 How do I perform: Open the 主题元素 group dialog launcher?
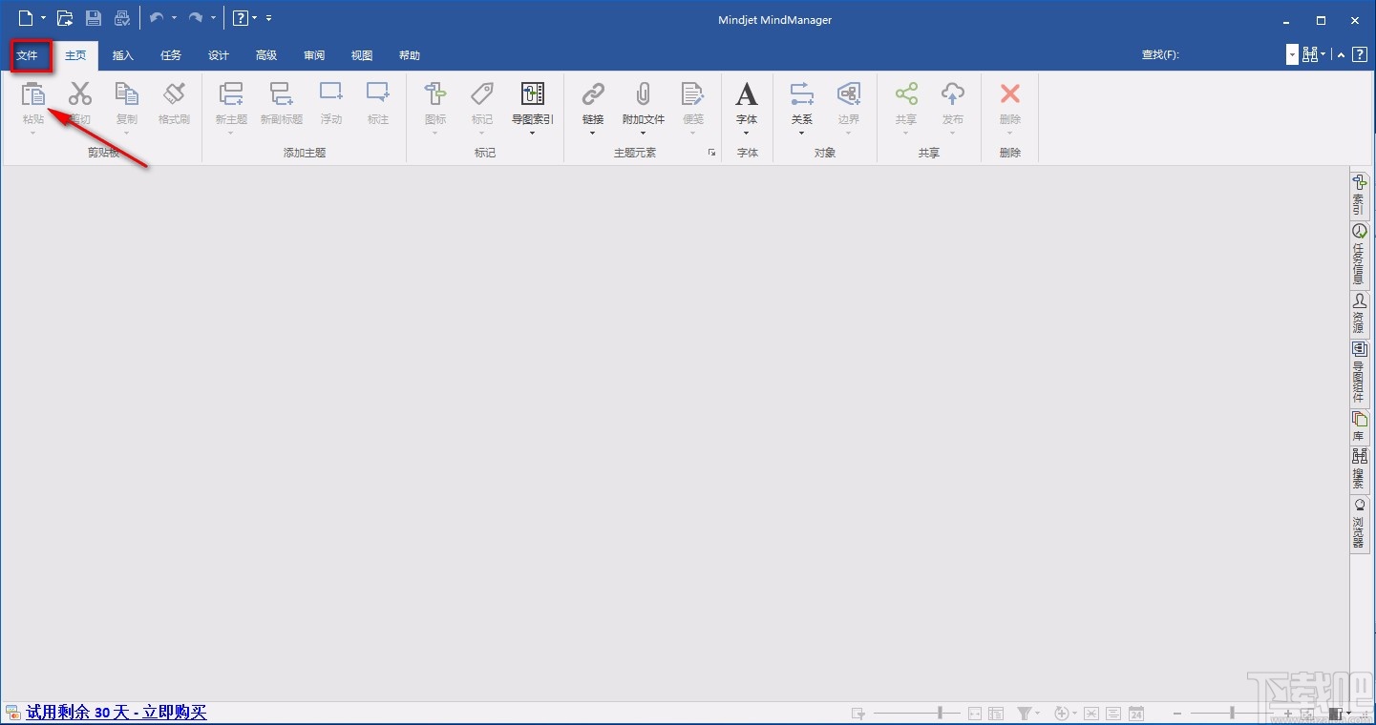[711, 153]
